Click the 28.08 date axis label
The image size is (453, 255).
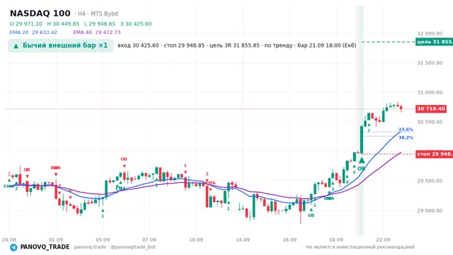click(x=9, y=239)
